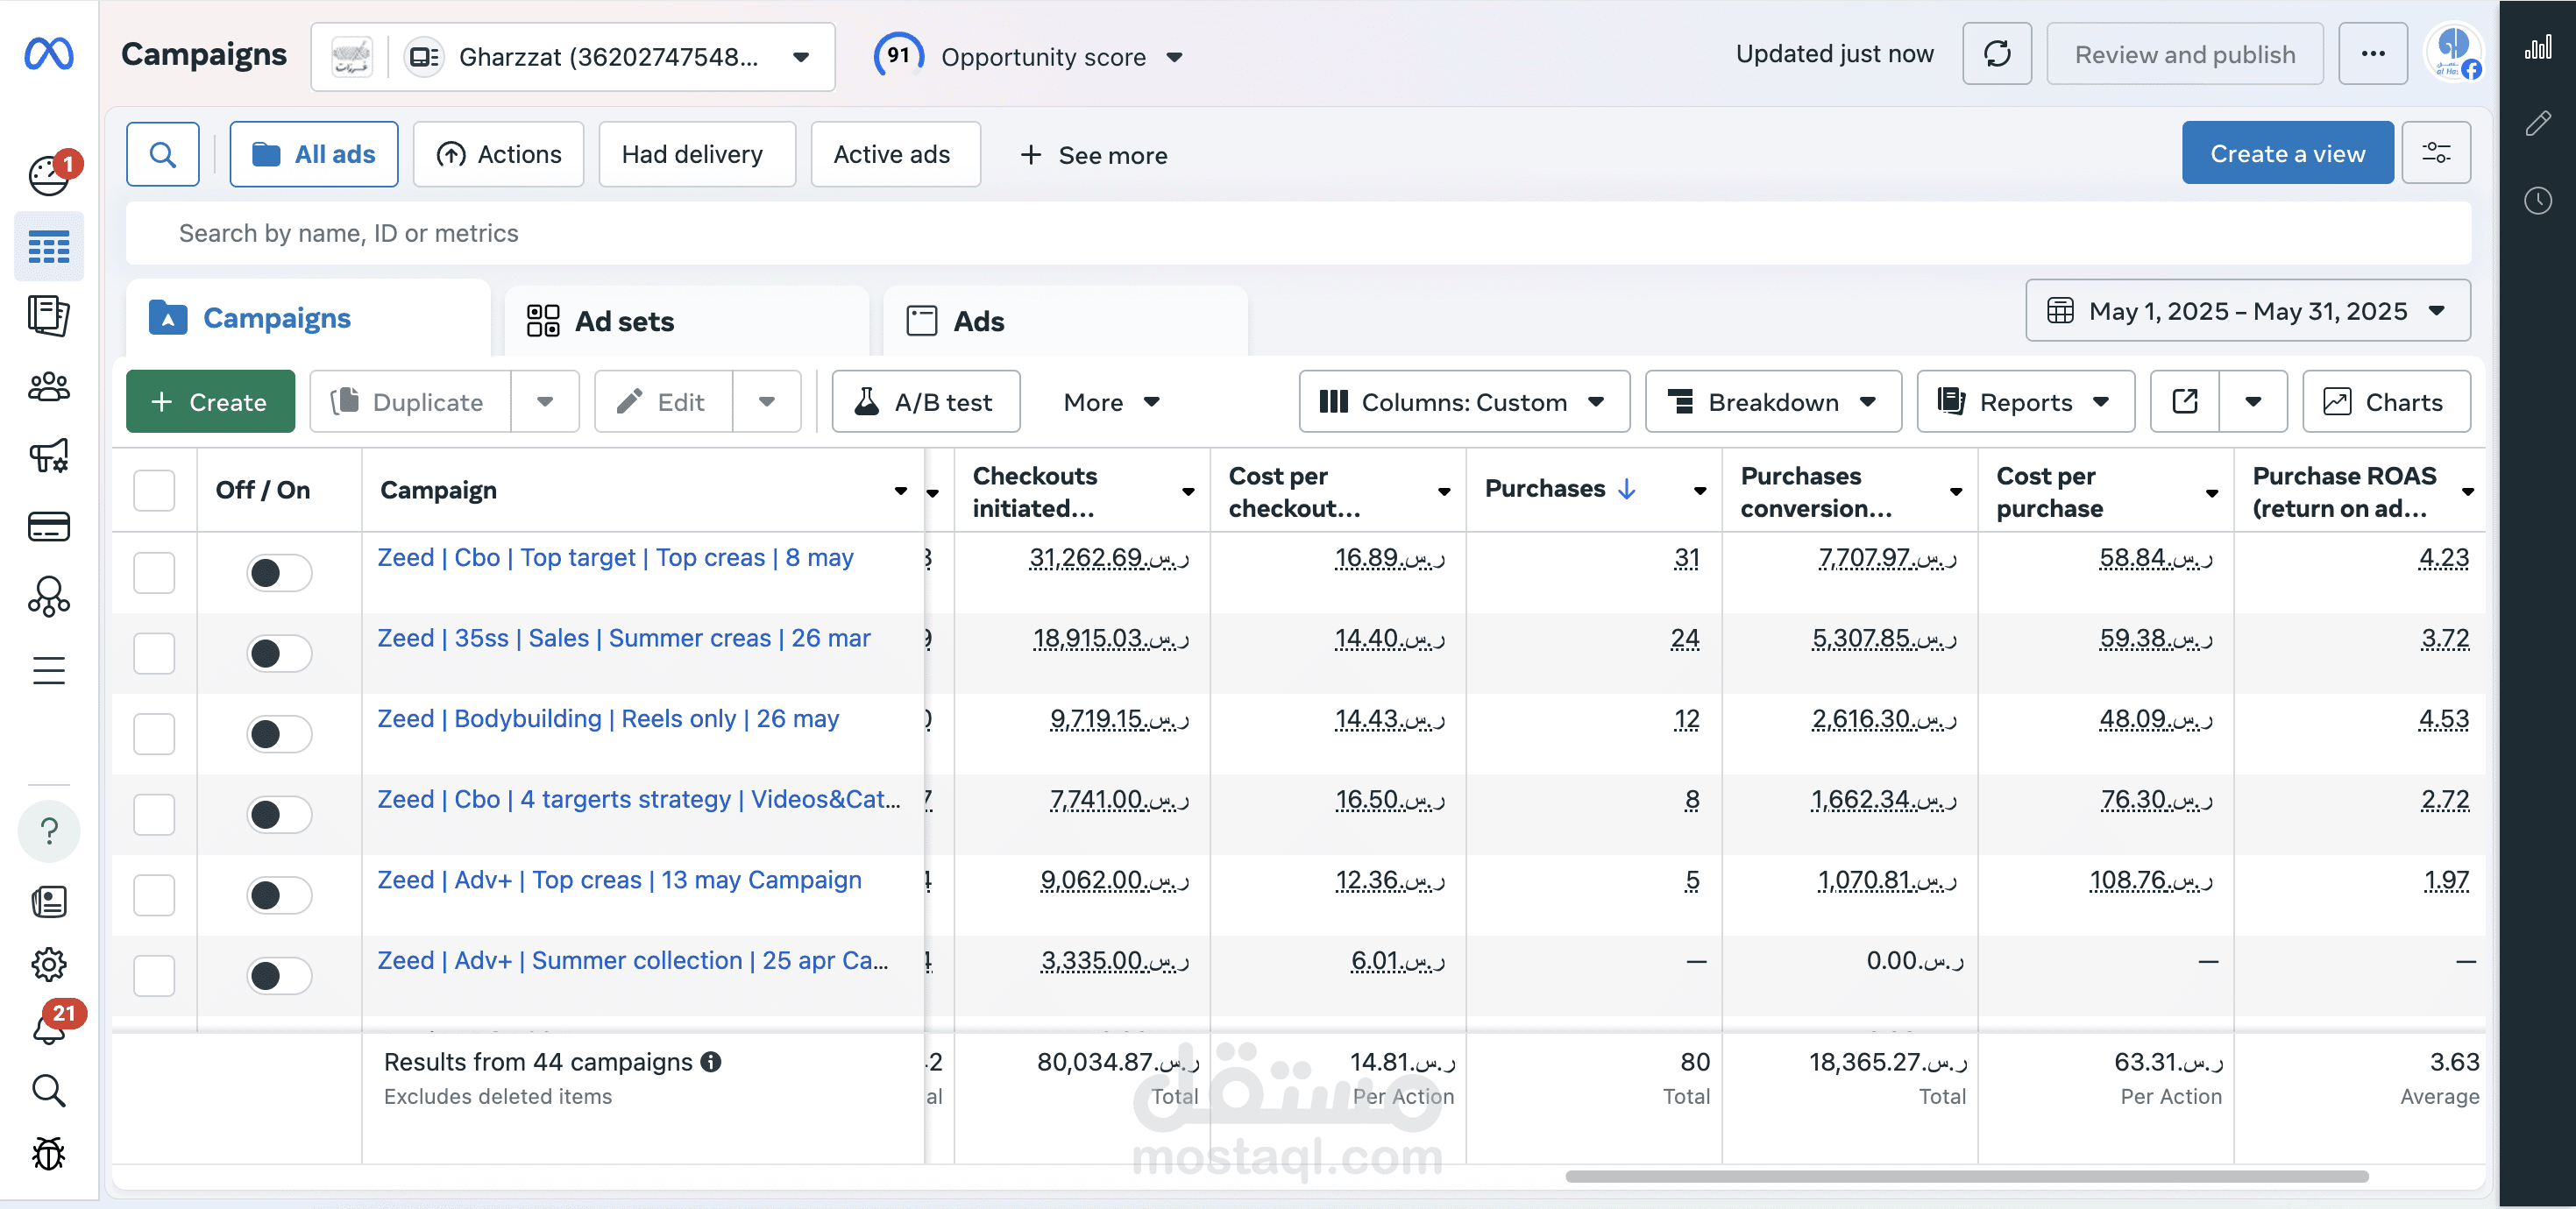Click the refresh data icon button
This screenshot has height=1209, width=2576.
[1996, 54]
